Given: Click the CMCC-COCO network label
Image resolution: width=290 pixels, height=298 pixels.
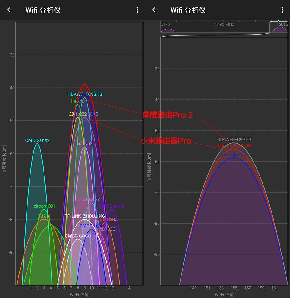Looking at the screenshot, I should (78, 236).
